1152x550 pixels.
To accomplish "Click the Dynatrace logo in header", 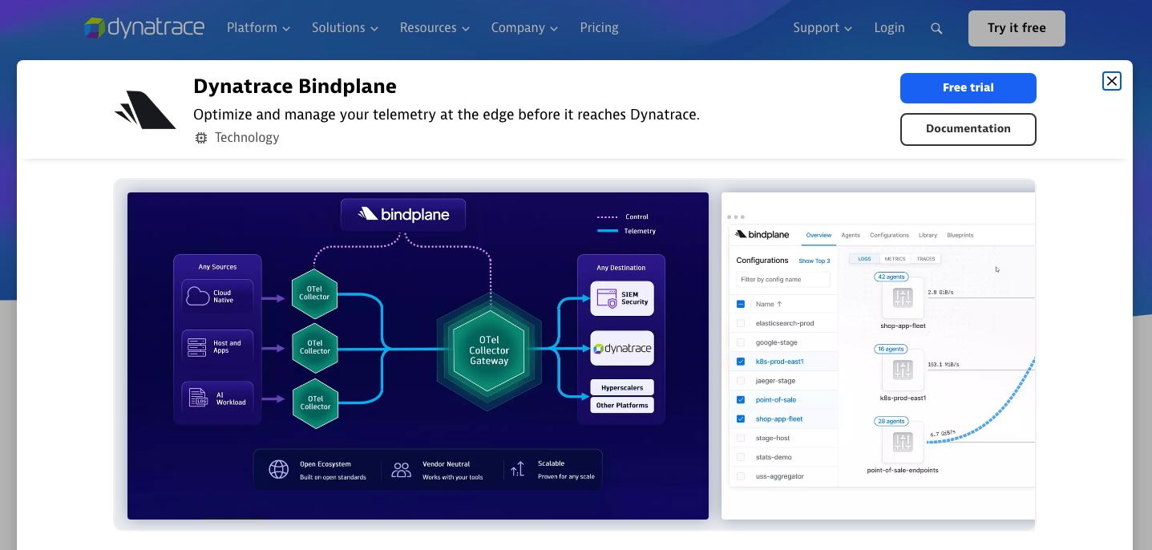I will click(144, 27).
